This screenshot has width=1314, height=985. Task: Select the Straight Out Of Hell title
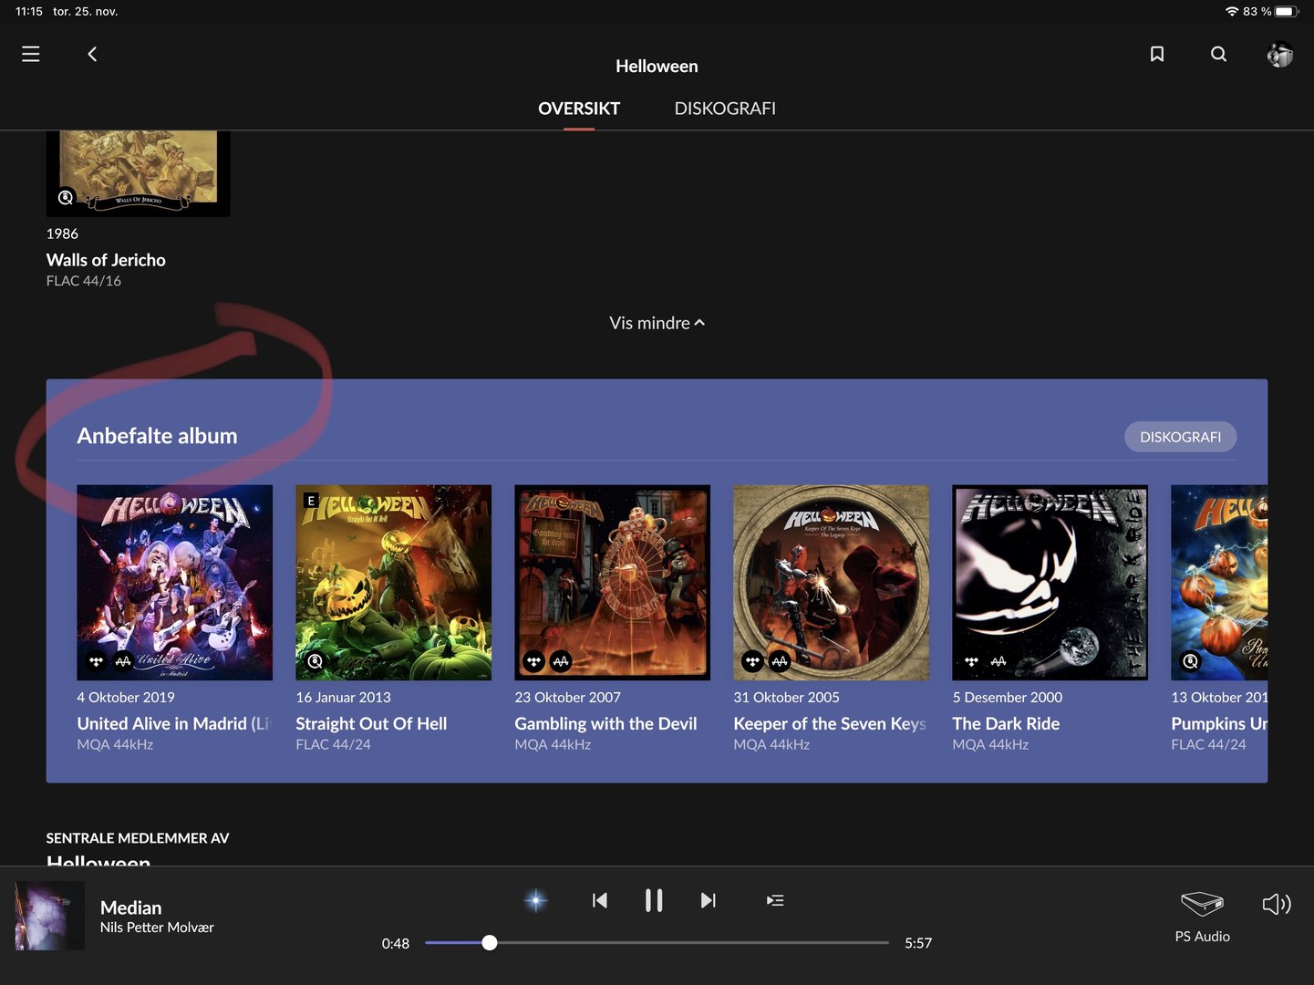(x=371, y=723)
